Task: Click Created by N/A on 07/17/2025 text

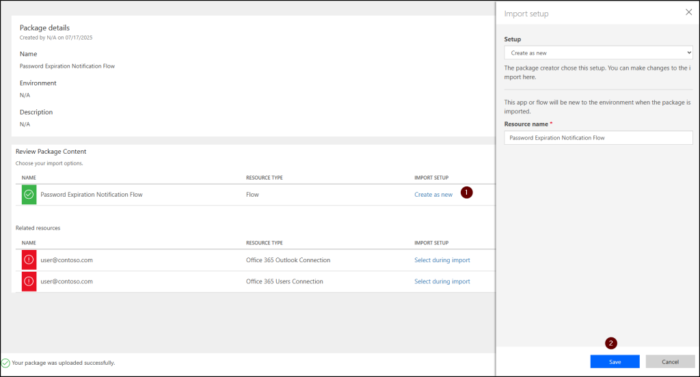Action: pos(56,38)
